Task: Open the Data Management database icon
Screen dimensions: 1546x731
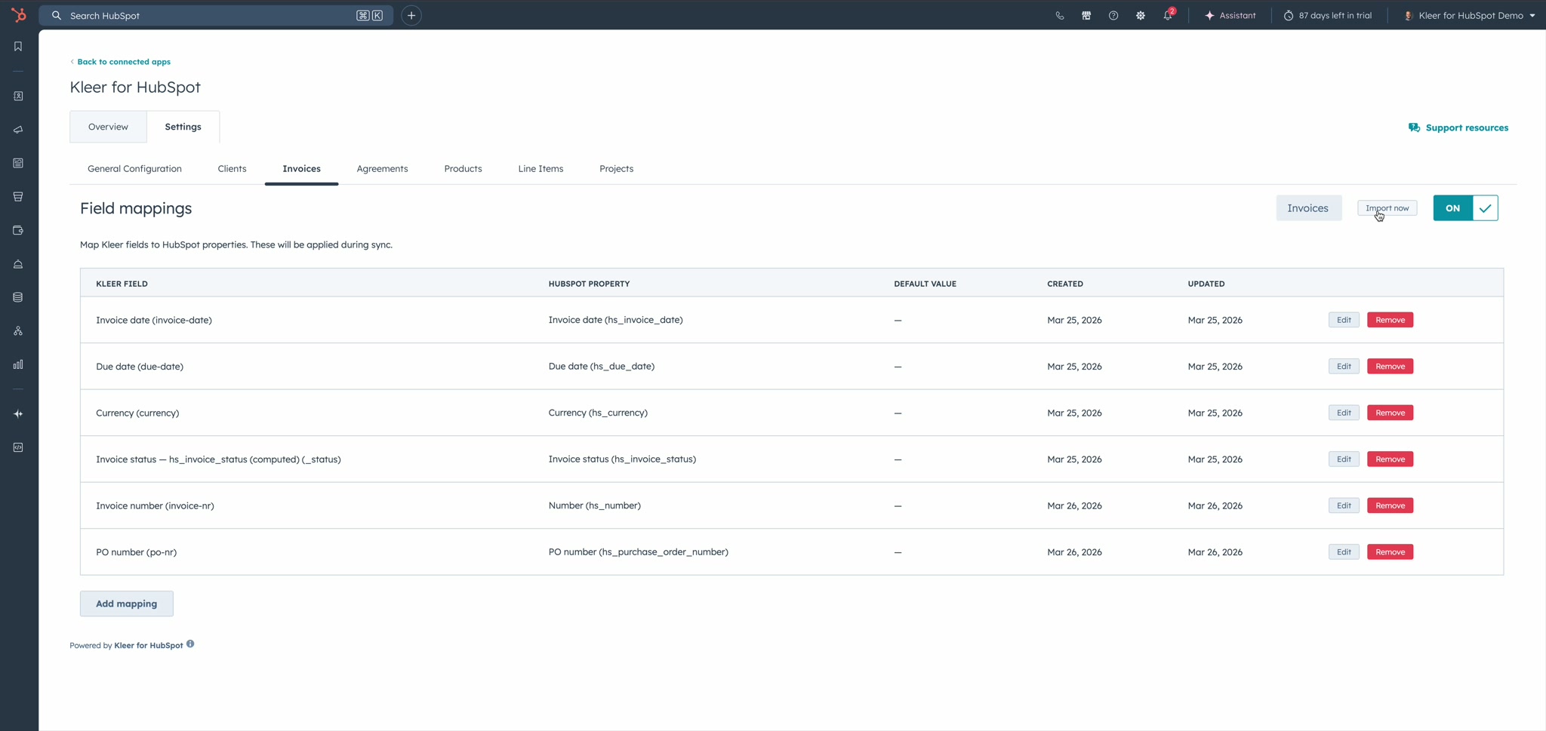Action: (18, 297)
